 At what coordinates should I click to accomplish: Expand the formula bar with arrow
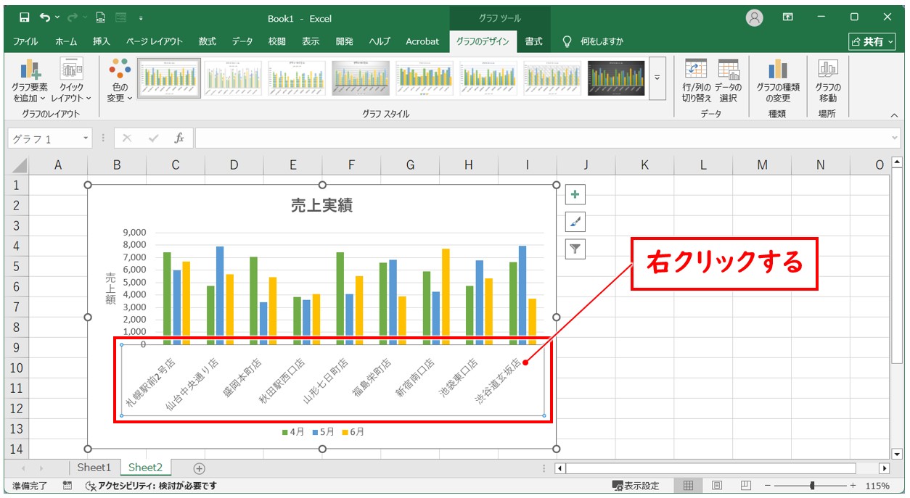click(x=894, y=138)
